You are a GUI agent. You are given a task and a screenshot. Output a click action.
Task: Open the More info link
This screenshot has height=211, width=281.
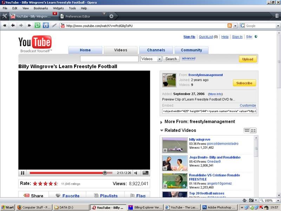click(x=215, y=94)
